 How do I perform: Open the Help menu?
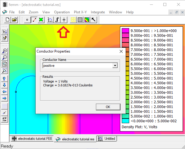(x=130, y=12)
